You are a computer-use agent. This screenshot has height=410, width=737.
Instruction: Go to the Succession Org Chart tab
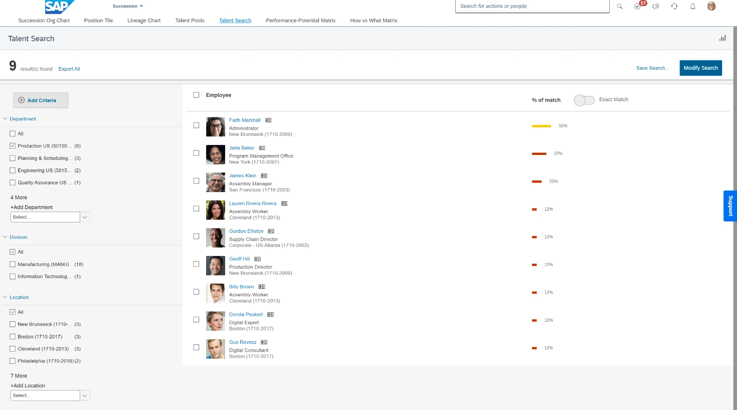(44, 20)
